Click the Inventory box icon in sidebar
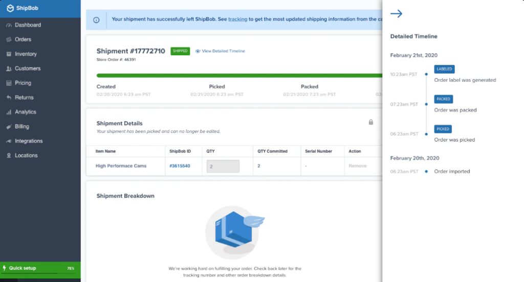The height and width of the screenshot is (282, 524). tap(9, 54)
